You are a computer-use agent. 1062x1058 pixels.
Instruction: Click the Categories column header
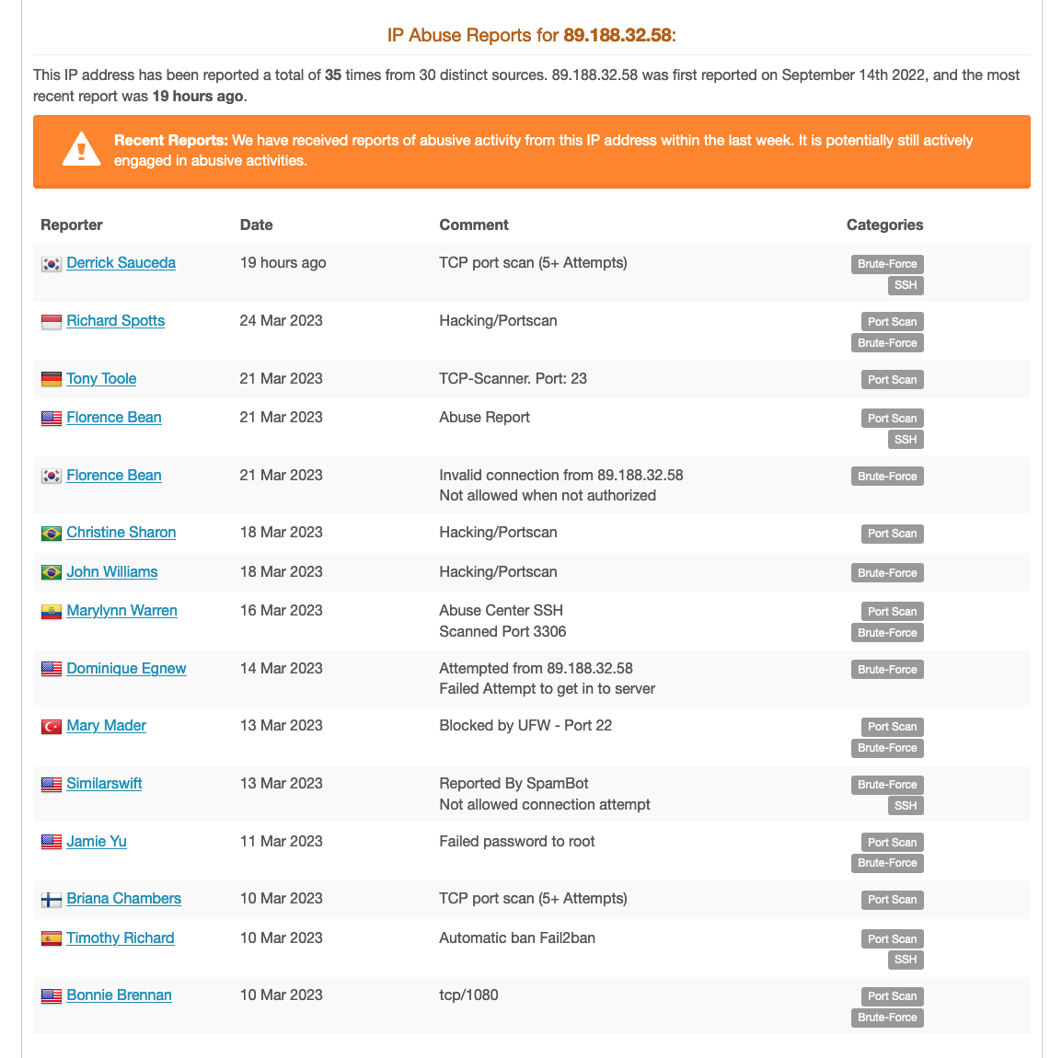(884, 224)
